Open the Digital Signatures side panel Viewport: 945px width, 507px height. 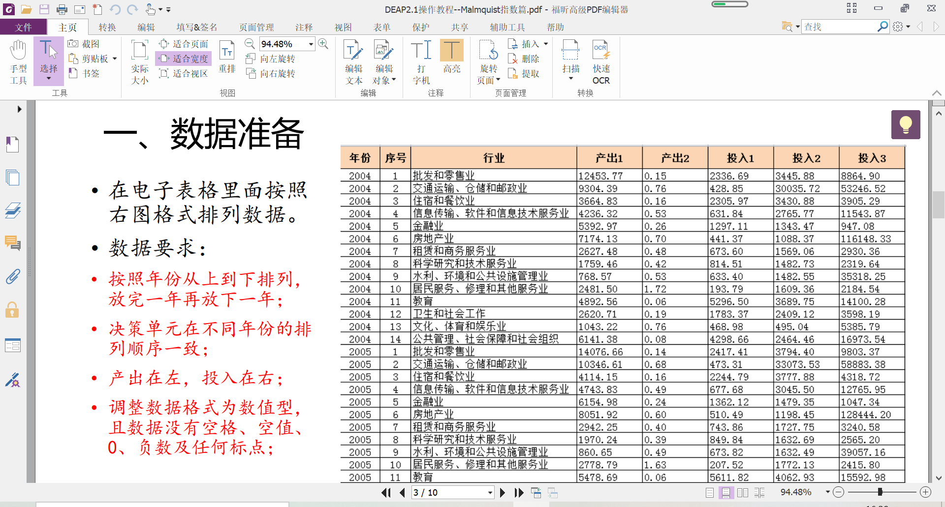coord(13,380)
